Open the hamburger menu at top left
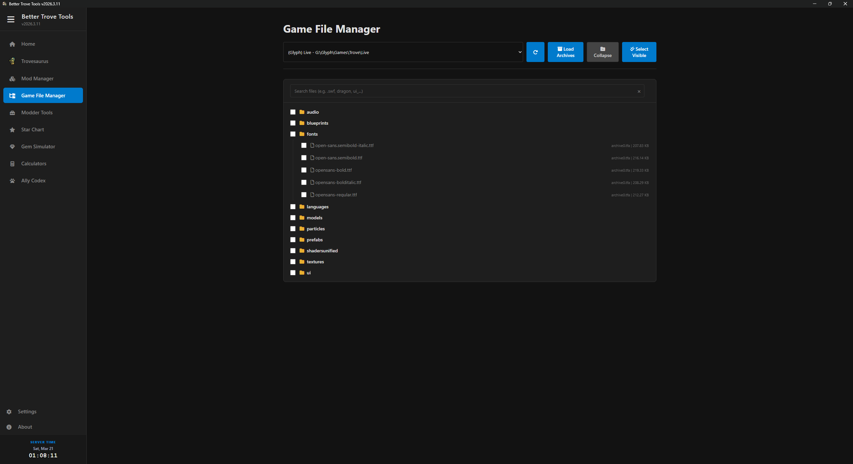This screenshot has width=853, height=464. pyautogui.click(x=11, y=19)
